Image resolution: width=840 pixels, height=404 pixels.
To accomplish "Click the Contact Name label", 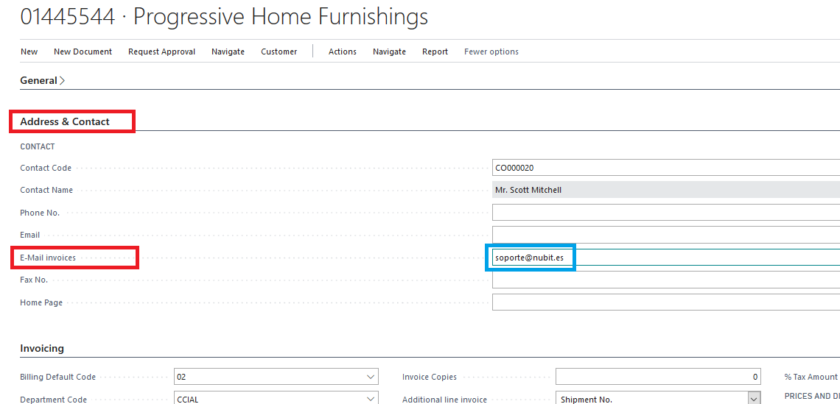I will pos(46,190).
